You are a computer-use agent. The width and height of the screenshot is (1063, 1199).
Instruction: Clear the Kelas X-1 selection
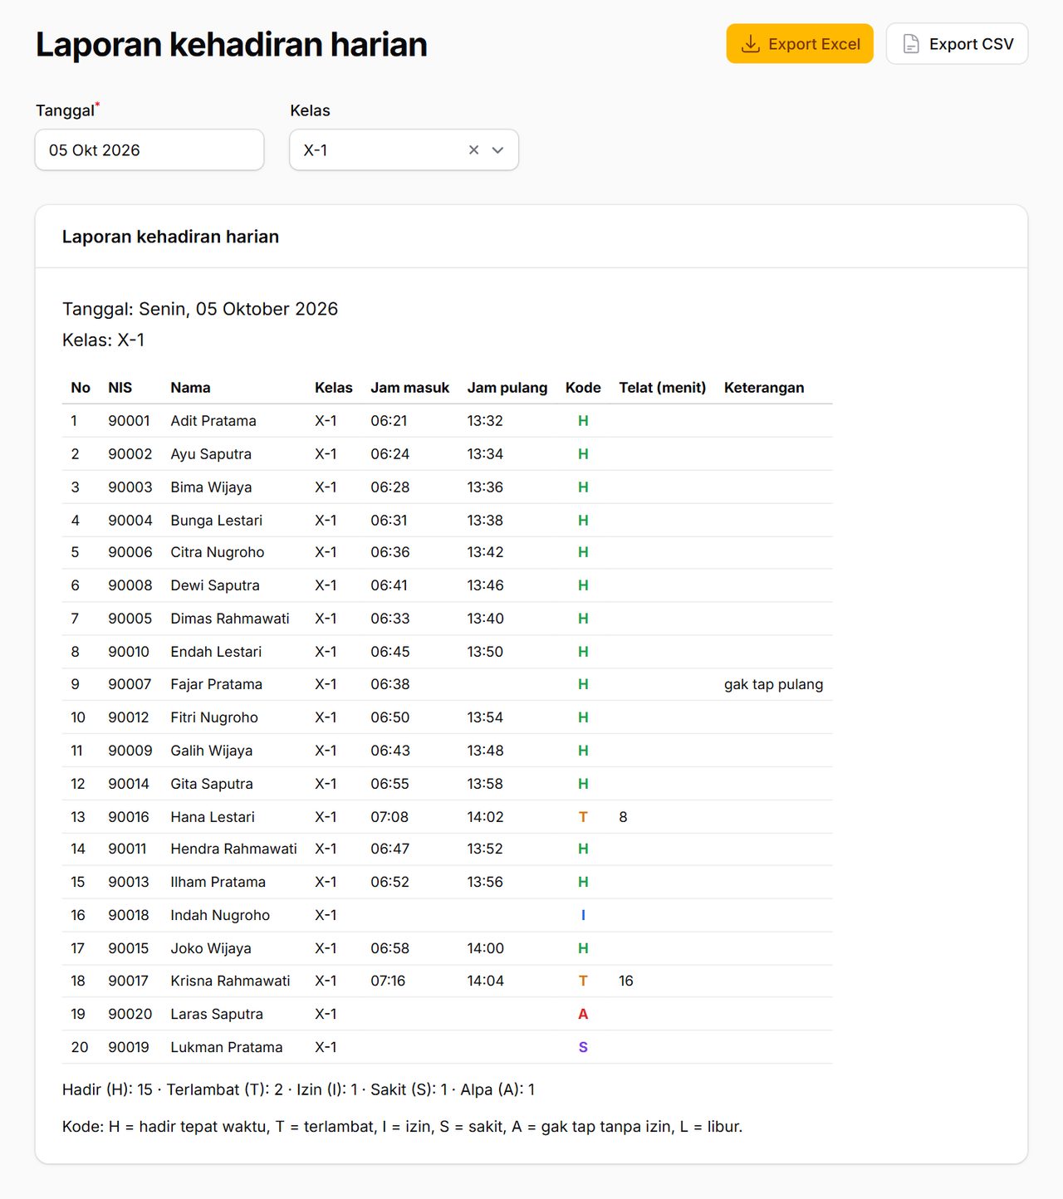click(x=473, y=150)
